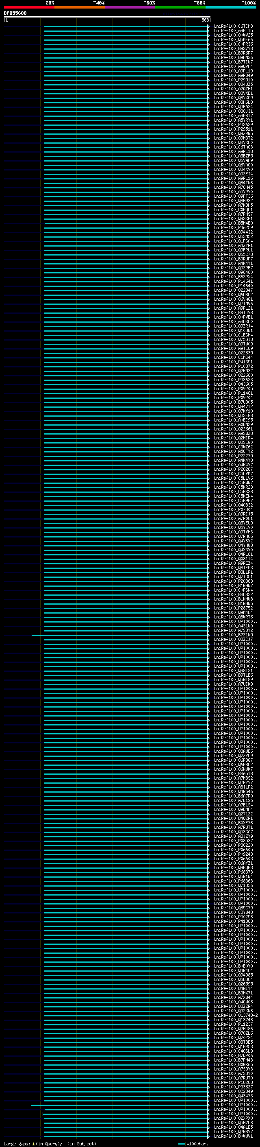This screenshot has width=260, height=1147.
Task: Select hit UniRef100_C3YW48
Action: pos(233,912)
